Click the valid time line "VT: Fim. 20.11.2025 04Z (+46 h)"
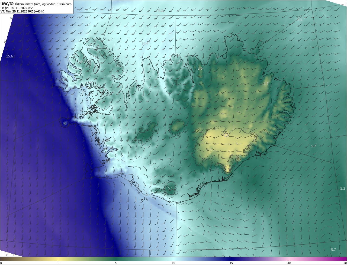The width and height of the screenshot is (347, 265). click(x=22, y=11)
